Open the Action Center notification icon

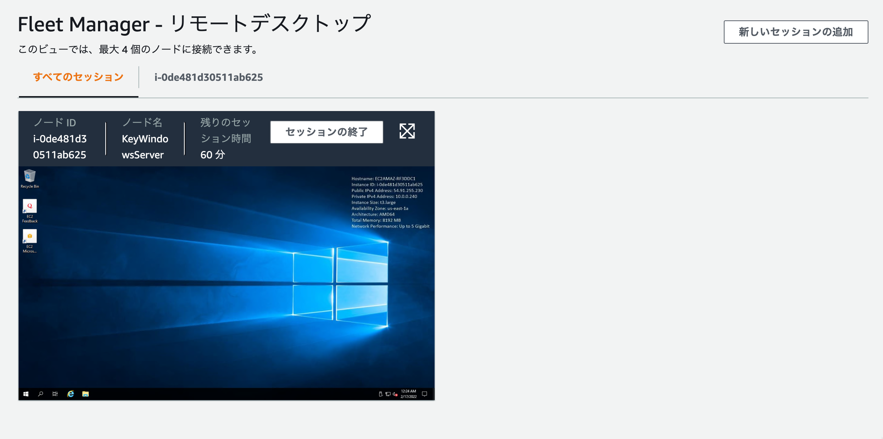point(424,394)
